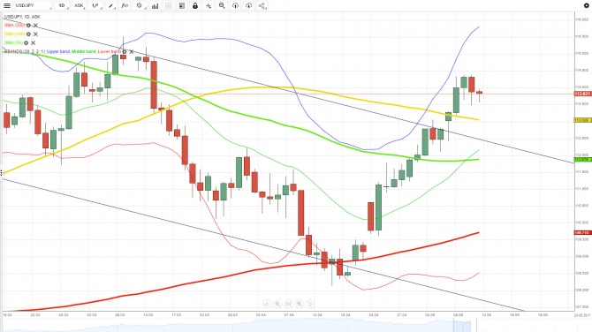The height and width of the screenshot is (332, 592).
Task: Open the hamburger main menu
Action: pos(7,5)
